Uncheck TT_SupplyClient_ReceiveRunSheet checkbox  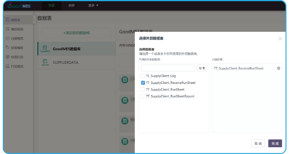click(143, 83)
